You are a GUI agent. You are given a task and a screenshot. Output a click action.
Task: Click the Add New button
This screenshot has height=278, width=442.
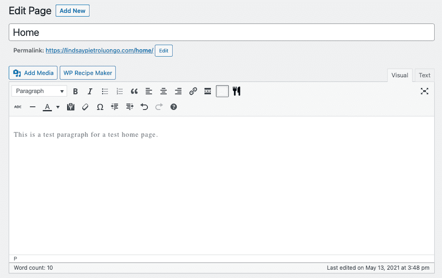point(72,11)
